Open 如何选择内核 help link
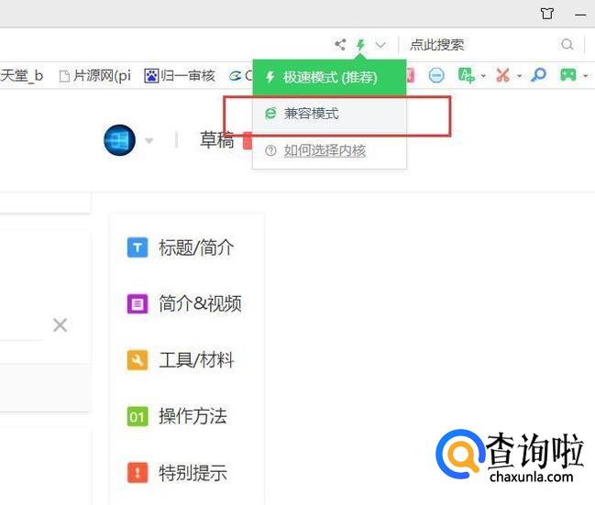 (325, 150)
